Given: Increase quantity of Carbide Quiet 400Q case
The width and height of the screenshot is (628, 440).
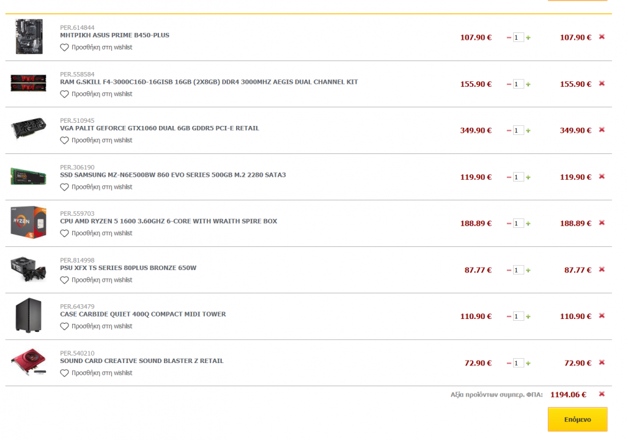Looking at the screenshot, I should point(528,317).
